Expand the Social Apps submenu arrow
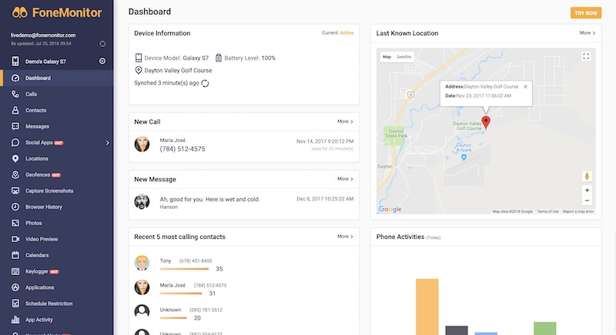Image resolution: width=616 pixels, height=335 pixels. [107, 143]
